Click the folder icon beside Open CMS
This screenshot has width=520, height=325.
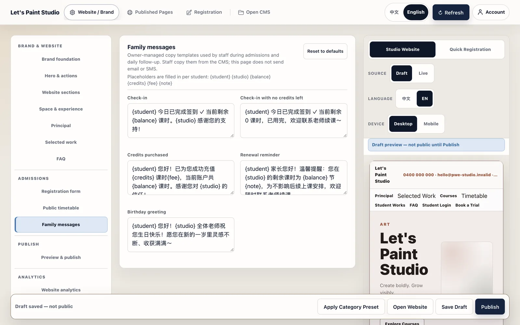click(x=241, y=12)
